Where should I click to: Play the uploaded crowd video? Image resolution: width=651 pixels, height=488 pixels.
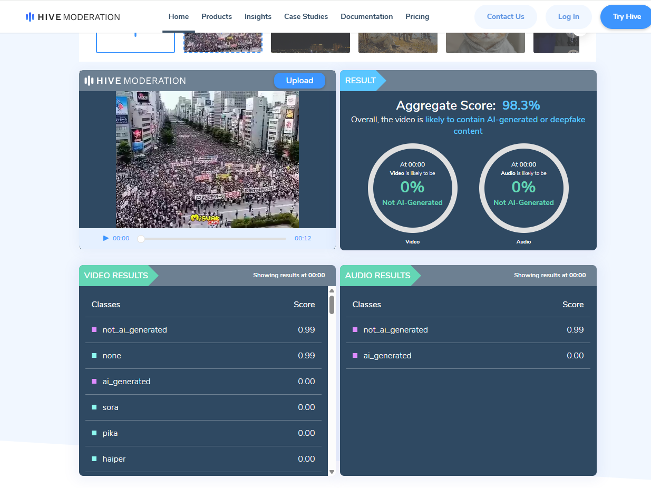[106, 238]
